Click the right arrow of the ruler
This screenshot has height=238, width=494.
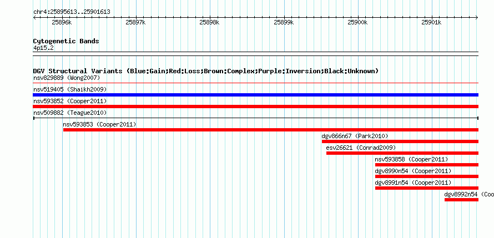(x=477, y=18)
